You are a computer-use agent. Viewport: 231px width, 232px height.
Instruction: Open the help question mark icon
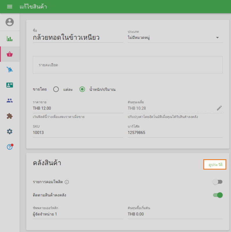tap(10, 147)
